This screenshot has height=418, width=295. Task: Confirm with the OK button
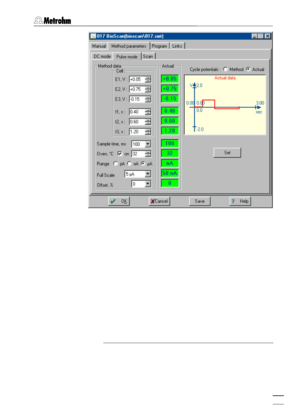(x=119, y=201)
